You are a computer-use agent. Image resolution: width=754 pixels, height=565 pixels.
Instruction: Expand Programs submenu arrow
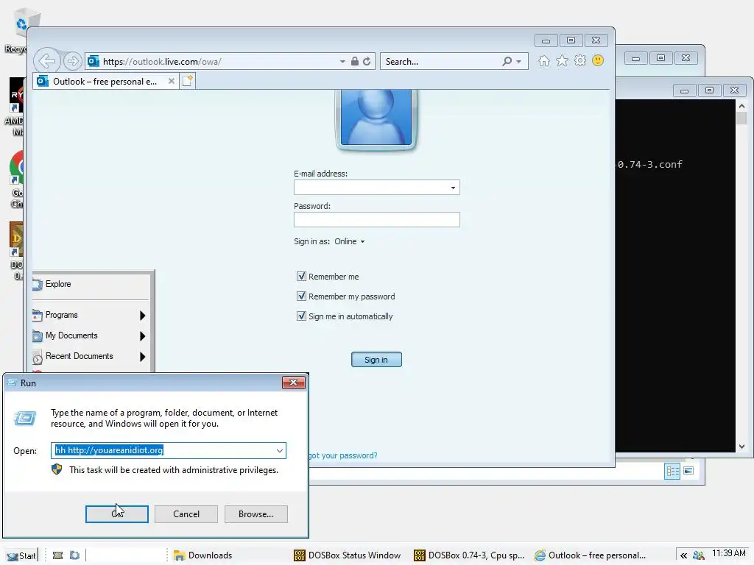tap(142, 315)
